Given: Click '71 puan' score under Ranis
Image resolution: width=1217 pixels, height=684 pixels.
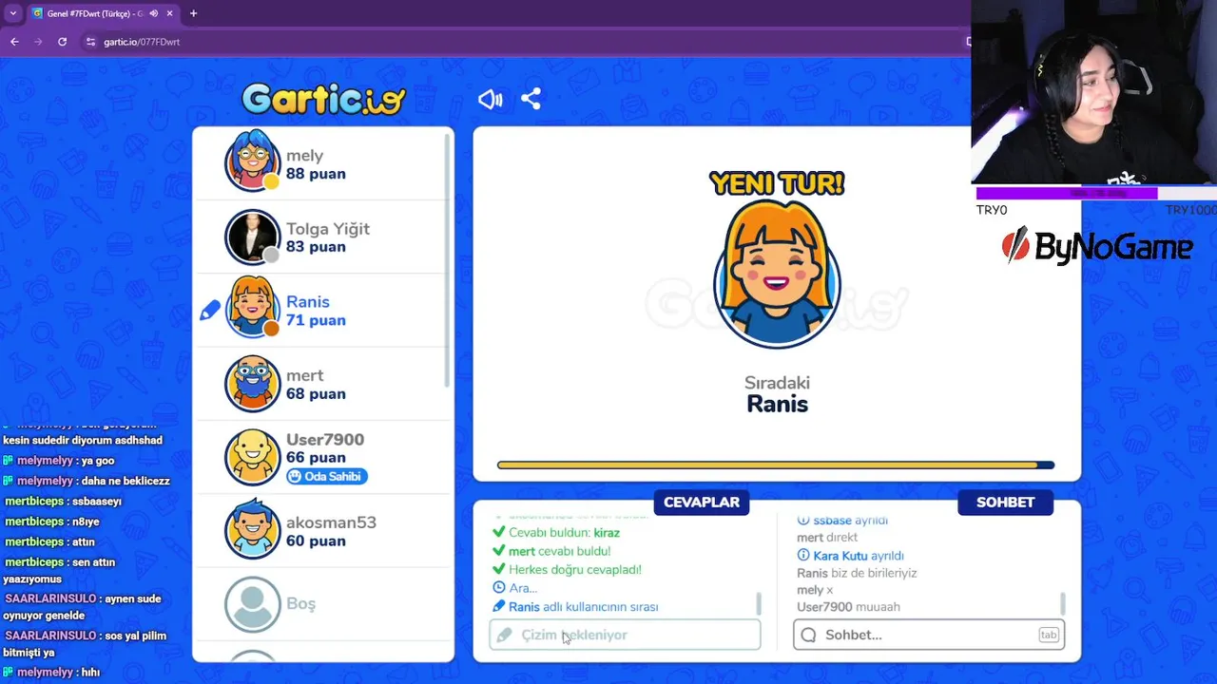Looking at the screenshot, I should (316, 320).
